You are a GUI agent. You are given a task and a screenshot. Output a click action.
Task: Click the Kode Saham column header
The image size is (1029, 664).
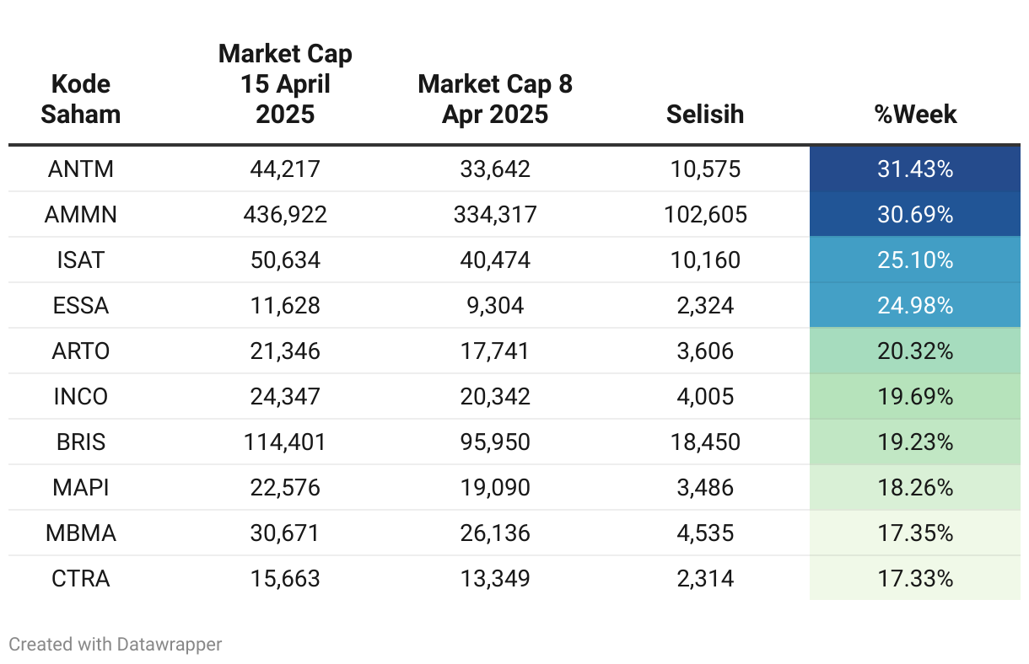click(x=80, y=99)
